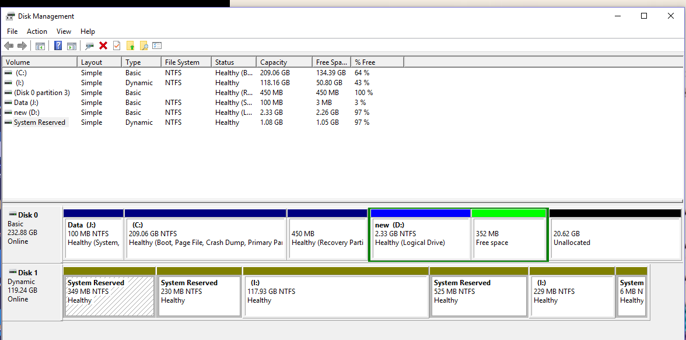The width and height of the screenshot is (686, 340).
Task: Sort by the Free Spa... column header
Action: tap(331, 62)
